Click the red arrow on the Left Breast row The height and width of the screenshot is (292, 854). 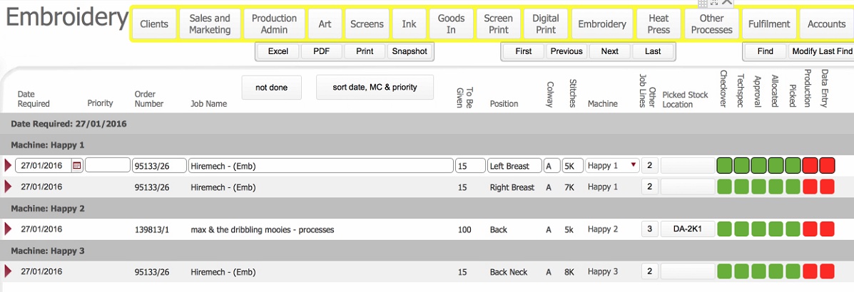[x=9, y=166]
